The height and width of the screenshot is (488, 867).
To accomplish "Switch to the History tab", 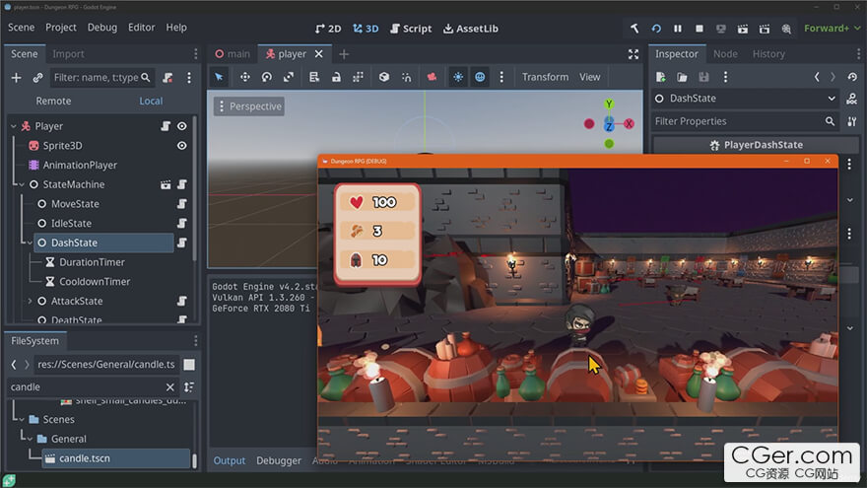I will [768, 53].
